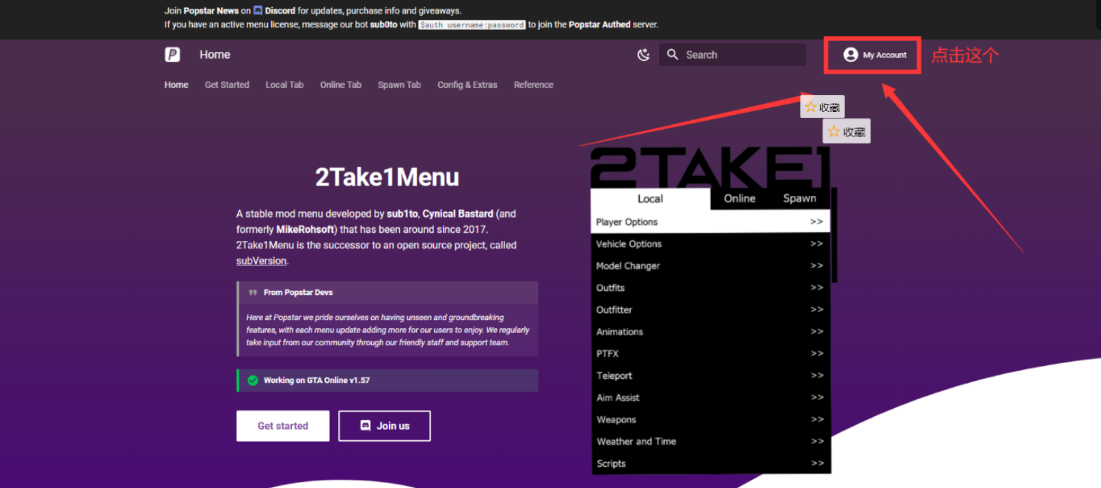Screen dimensions: 1101x488
Task: Switch to Local Tab section
Action: 284,85
